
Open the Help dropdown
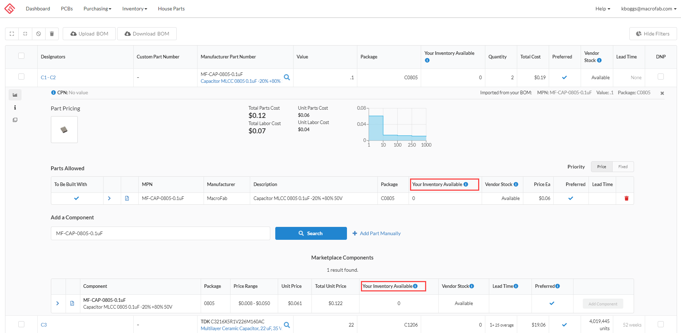[603, 9]
